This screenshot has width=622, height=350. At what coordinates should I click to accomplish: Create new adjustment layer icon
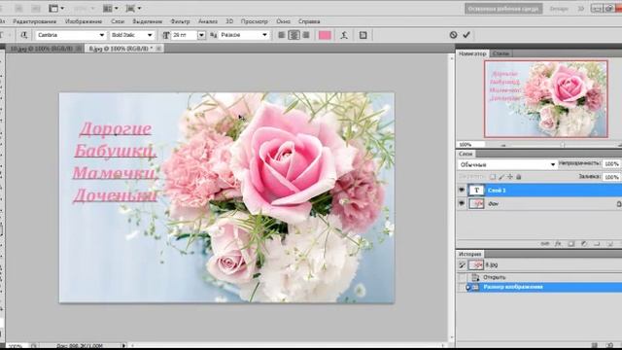(x=584, y=244)
